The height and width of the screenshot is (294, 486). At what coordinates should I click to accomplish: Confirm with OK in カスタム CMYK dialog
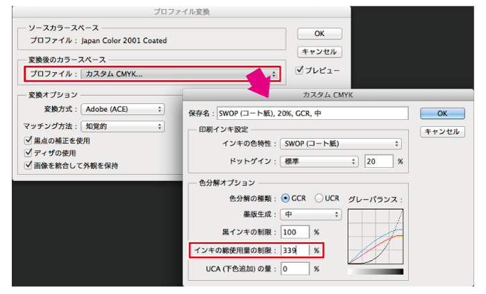(442, 113)
